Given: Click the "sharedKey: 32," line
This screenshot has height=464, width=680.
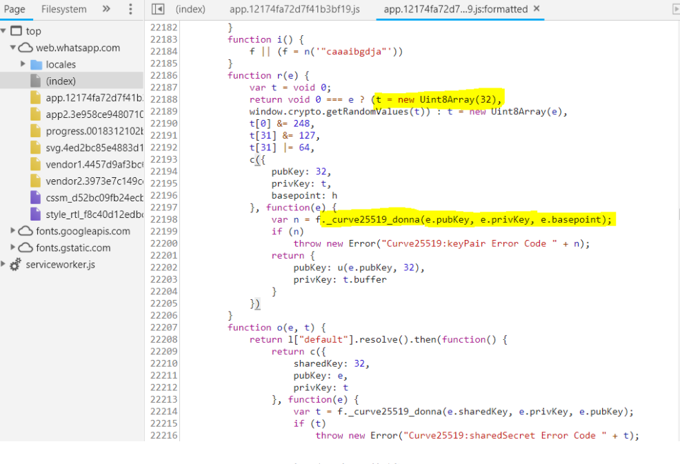Looking at the screenshot, I should (x=331, y=363).
